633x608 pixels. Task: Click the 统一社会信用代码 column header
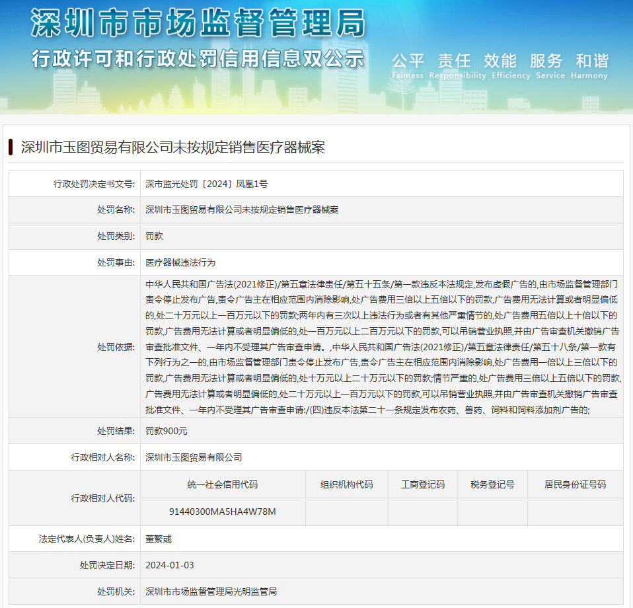223,484
